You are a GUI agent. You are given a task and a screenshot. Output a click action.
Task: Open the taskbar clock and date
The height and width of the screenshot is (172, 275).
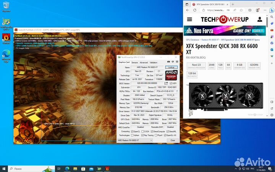point(261,169)
